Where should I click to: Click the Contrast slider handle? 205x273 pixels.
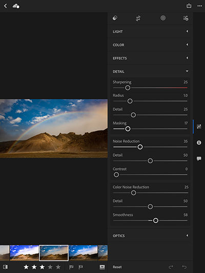(x=116, y=175)
